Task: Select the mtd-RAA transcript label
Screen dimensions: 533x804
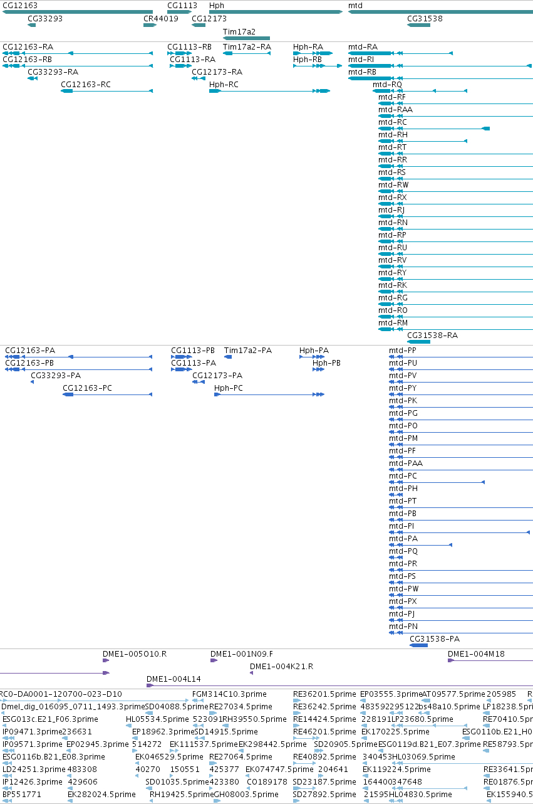Action: pos(395,110)
